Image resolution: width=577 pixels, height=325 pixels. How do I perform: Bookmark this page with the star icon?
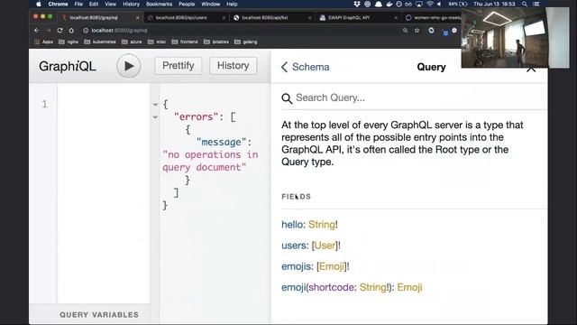point(417,31)
